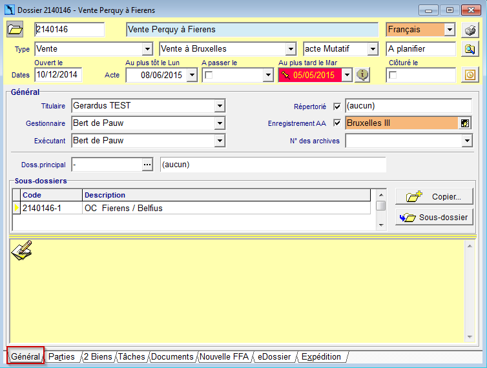
Task: Switch to the Général tab
Action: (x=25, y=356)
